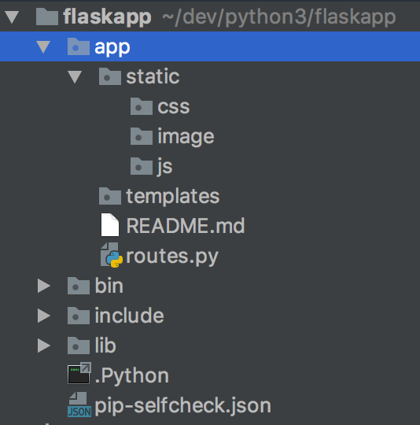Click the flaskapp root folder icon
This screenshot has width=420, height=425.
[47, 17]
